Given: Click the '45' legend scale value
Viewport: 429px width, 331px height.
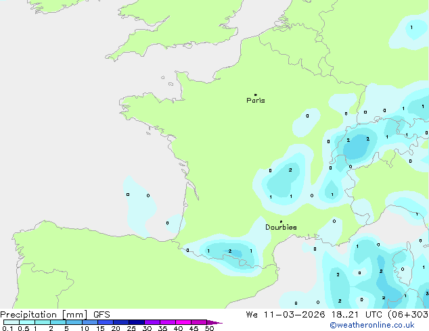Looking at the screenshot, I should coord(194,328).
